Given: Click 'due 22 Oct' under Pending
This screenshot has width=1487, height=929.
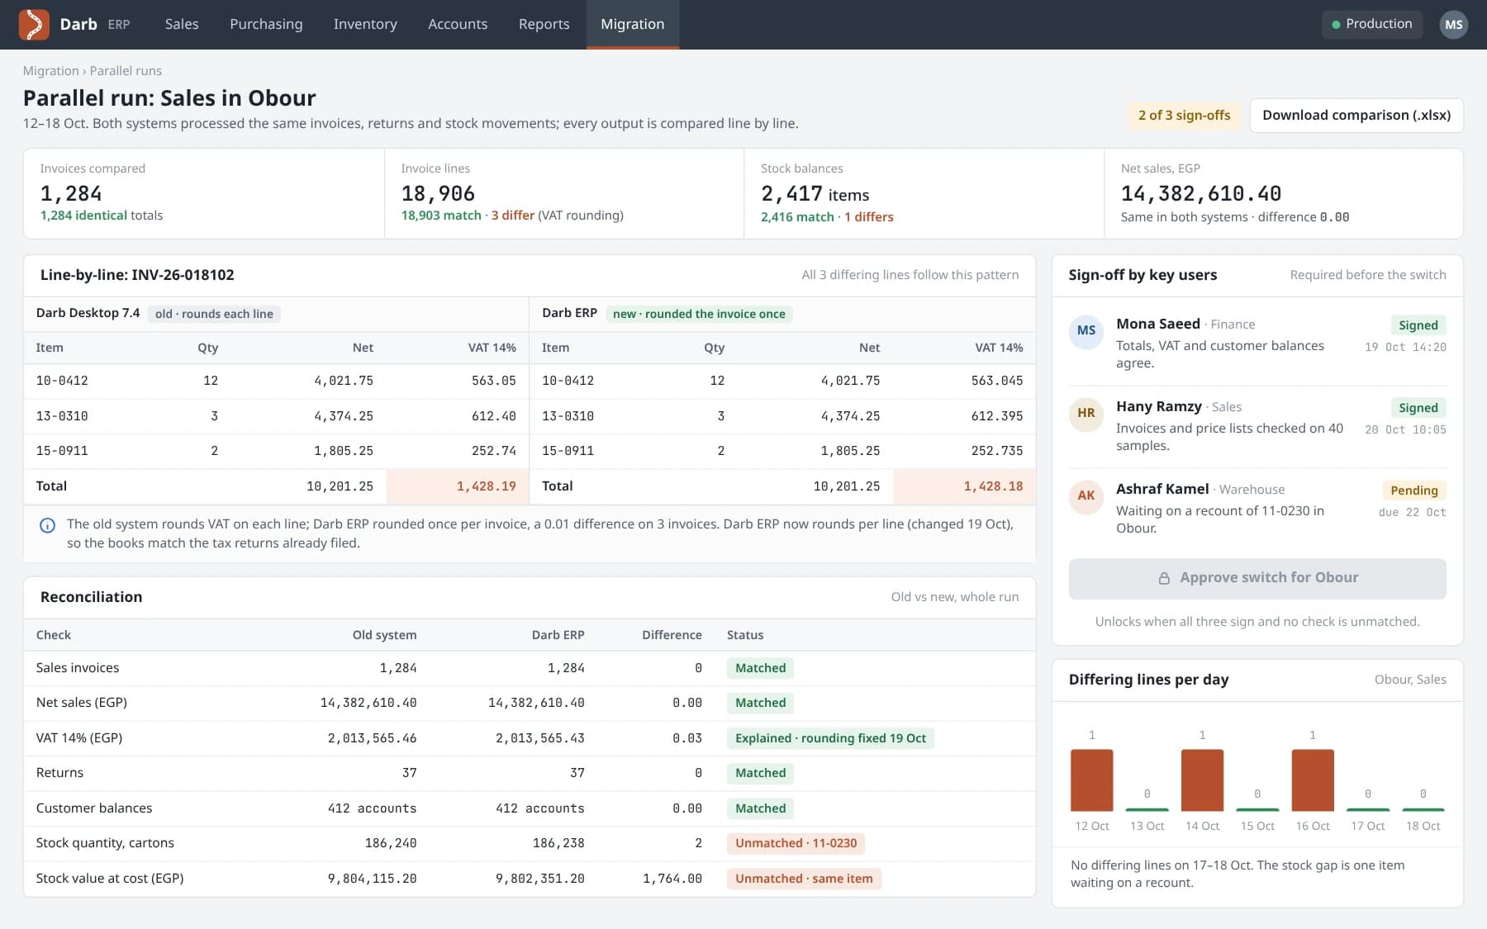Looking at the screenshot, I should point(1413,512).
